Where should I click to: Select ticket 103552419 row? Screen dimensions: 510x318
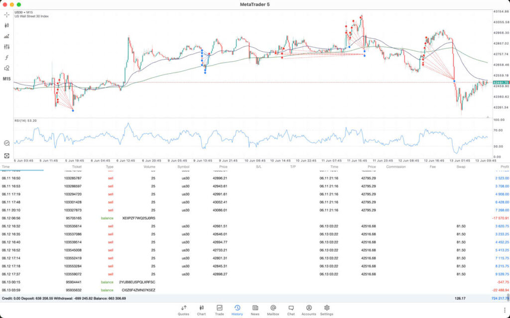(x=255, y=258)
